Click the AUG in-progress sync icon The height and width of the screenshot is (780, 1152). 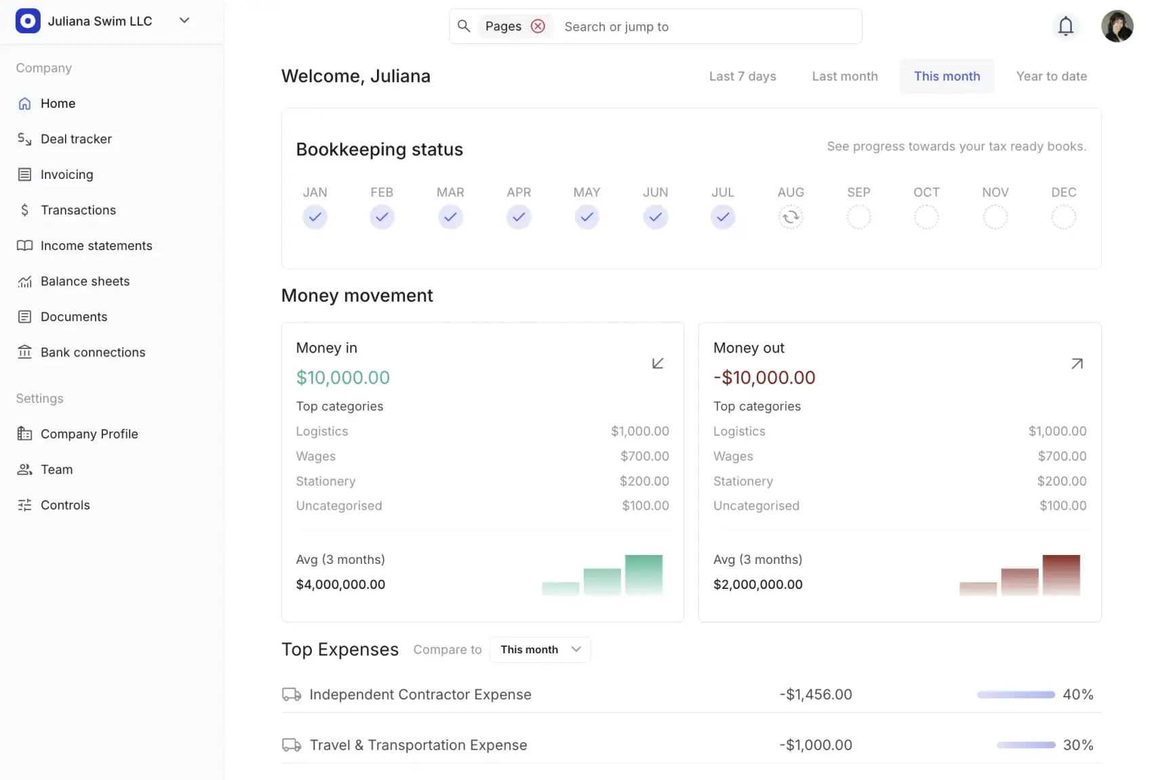(x=791, y=217)
